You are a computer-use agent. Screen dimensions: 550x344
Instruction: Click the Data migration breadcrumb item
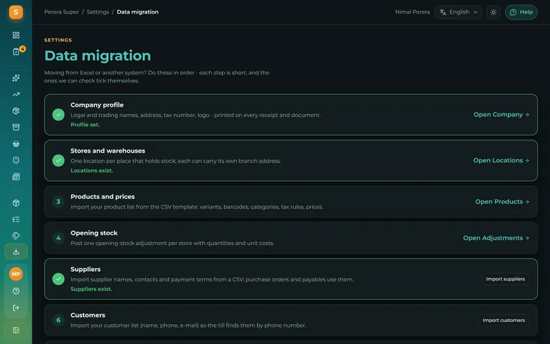[x=137, y=12]
